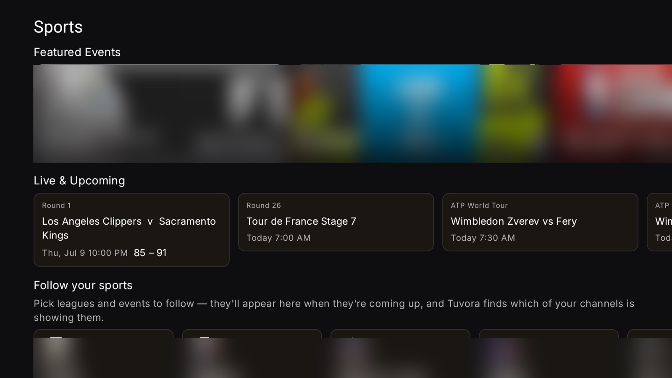The width and height of the screenshot is (672, 378).
Task: Click the "Round 1" label
Action: point(56,205)
